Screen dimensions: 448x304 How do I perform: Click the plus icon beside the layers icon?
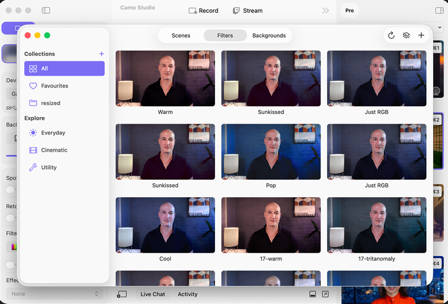coord(421,35)
